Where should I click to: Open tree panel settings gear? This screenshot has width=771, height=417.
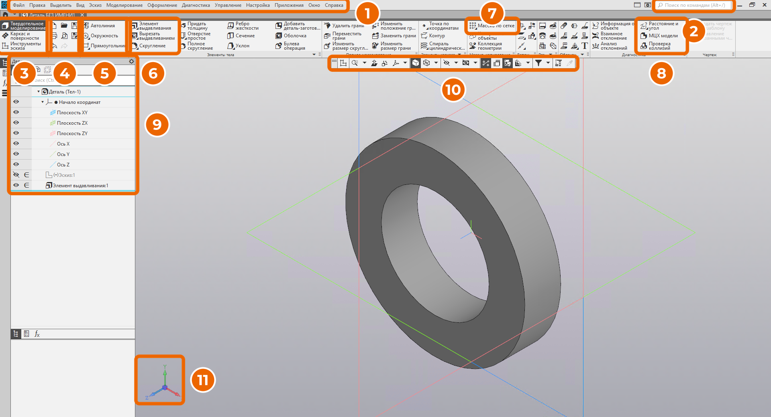click(131, 61)
